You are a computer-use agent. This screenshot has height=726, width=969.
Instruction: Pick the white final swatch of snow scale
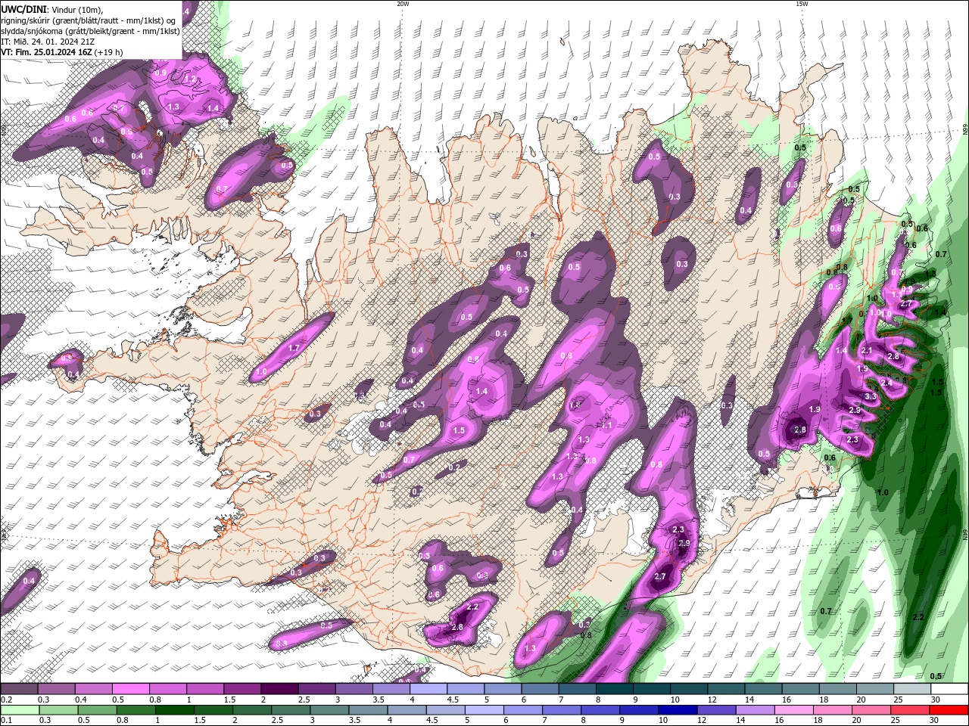(949, 689)
